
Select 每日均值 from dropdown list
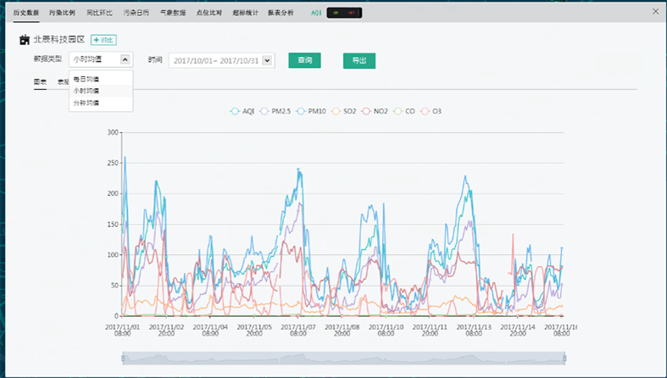coord(86,79)
